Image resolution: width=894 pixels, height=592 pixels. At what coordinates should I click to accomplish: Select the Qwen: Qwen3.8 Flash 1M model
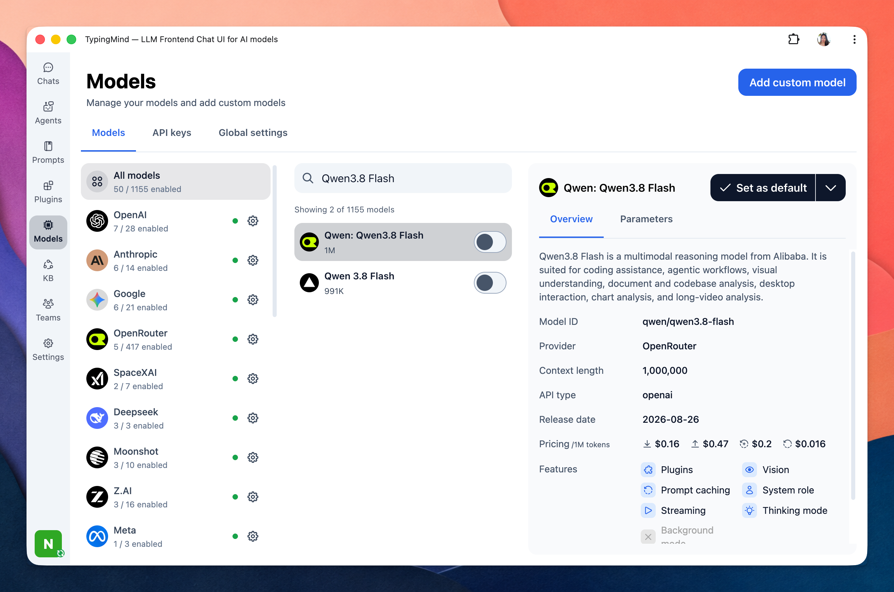click(x=403, y=242)
